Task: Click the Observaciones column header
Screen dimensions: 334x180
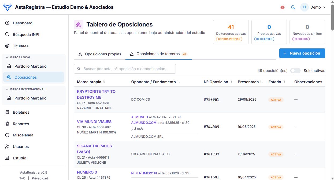Action: point(308,82)
